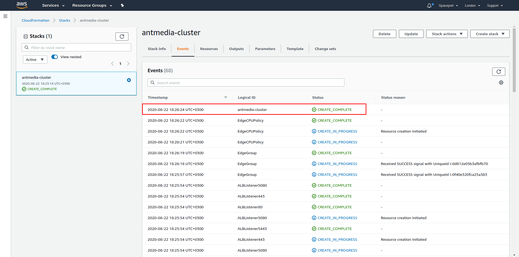Image resolution: width=519 pixels, height=257 pixels.
Task: Click the Status reason column header
Action: point(393,97)
